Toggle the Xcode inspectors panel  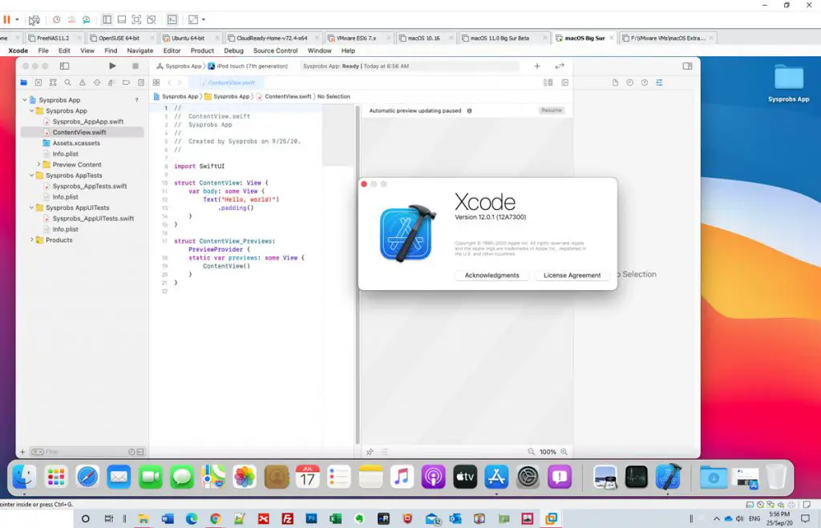(x=687, y=66)
